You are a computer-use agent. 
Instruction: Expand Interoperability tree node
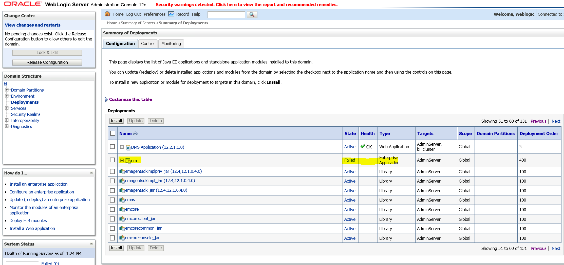point(7,120)
